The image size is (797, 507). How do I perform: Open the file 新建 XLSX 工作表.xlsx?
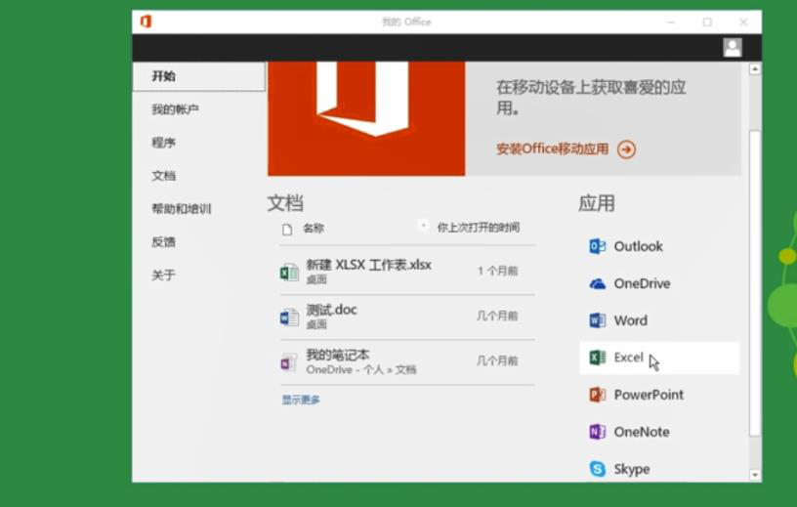(x=368, y=265)
